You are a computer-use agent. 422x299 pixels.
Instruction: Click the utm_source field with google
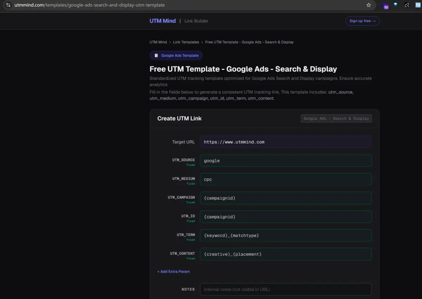point(286,161)
